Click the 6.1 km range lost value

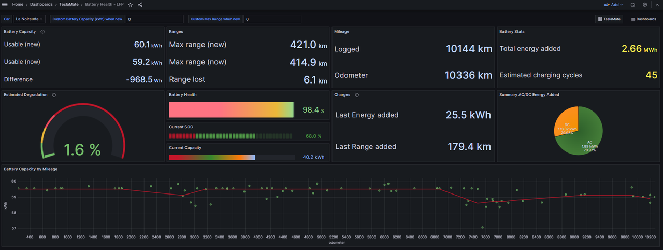click(x=315, y=80)
